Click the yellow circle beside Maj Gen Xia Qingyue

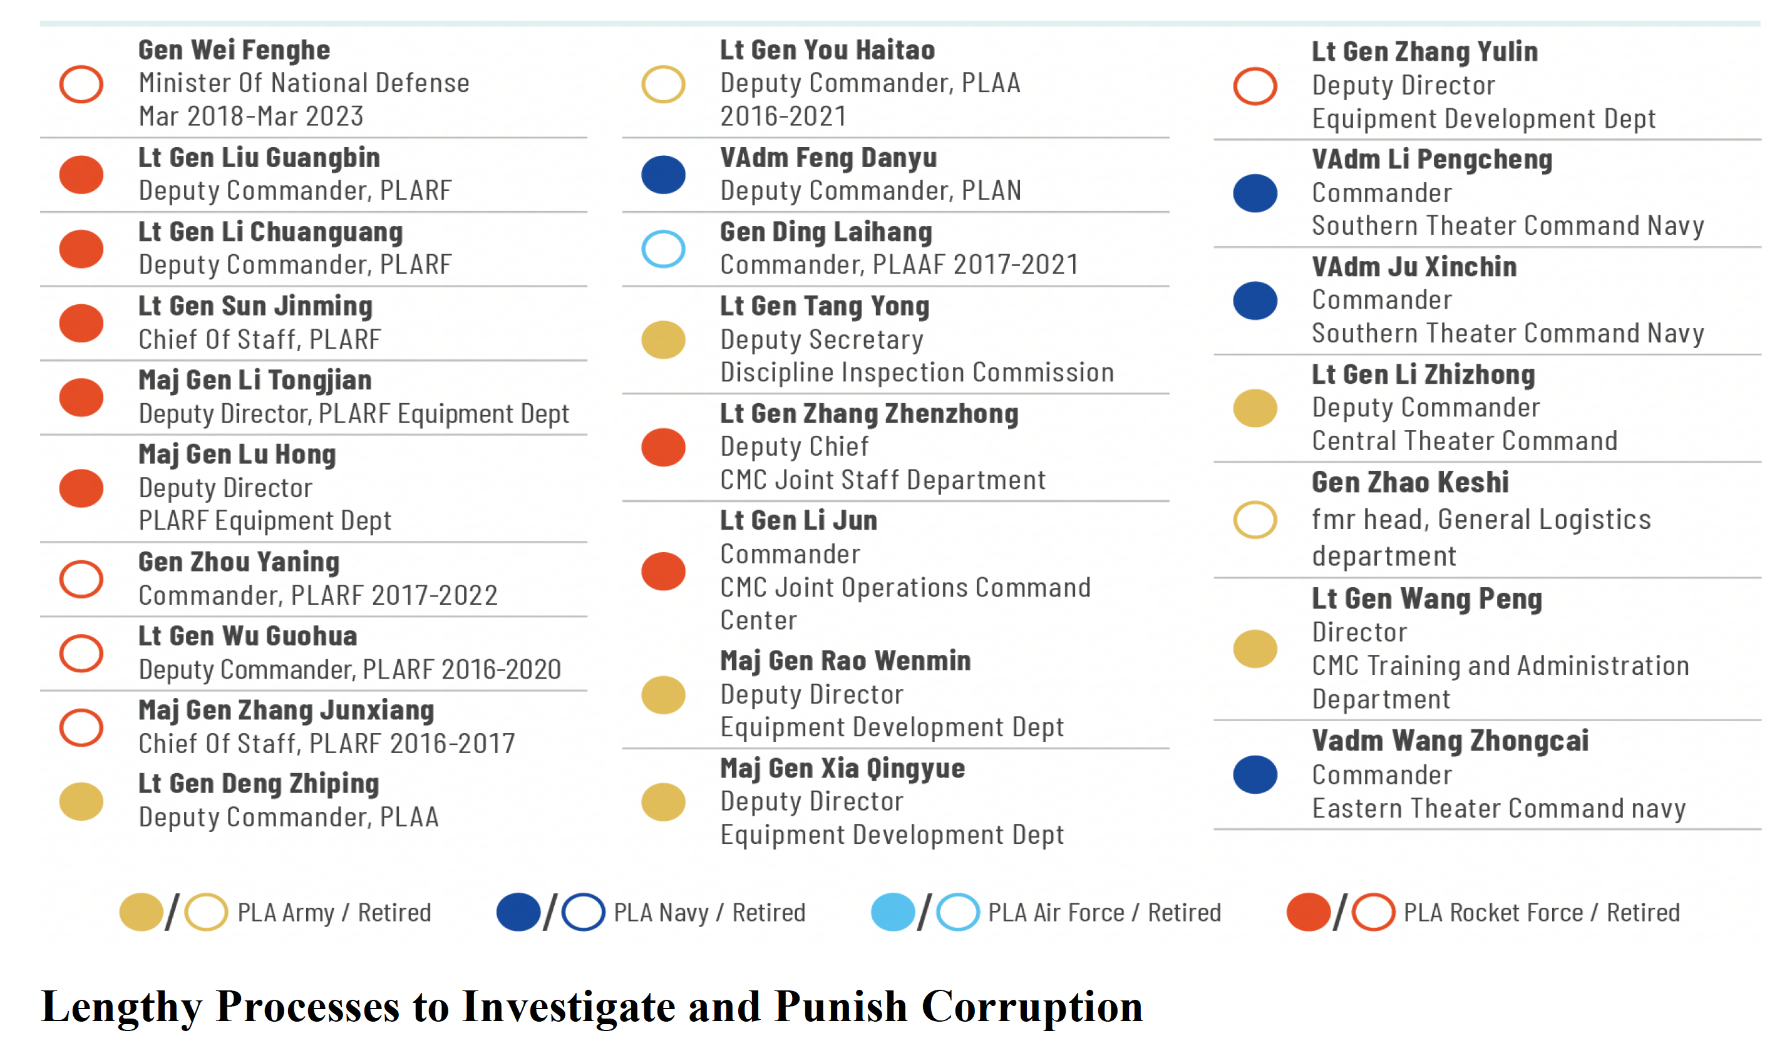[x=662, y=801]
